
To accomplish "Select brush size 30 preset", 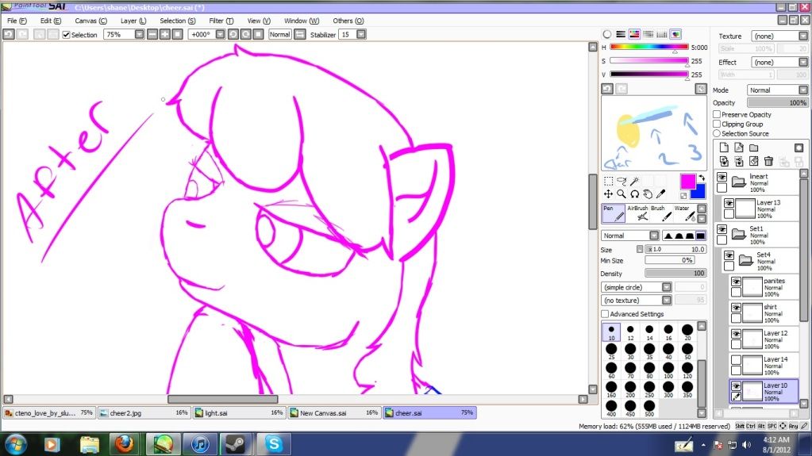I will (630, 351).
